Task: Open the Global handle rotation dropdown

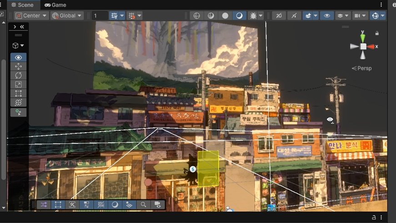Action: [67, 15]
